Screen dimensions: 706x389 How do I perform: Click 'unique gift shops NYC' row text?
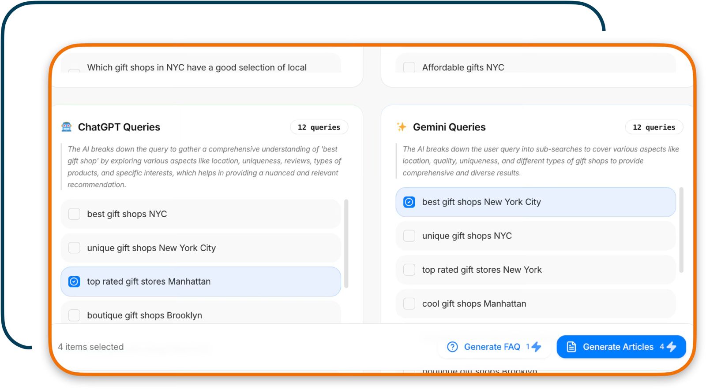coord(467,236)
